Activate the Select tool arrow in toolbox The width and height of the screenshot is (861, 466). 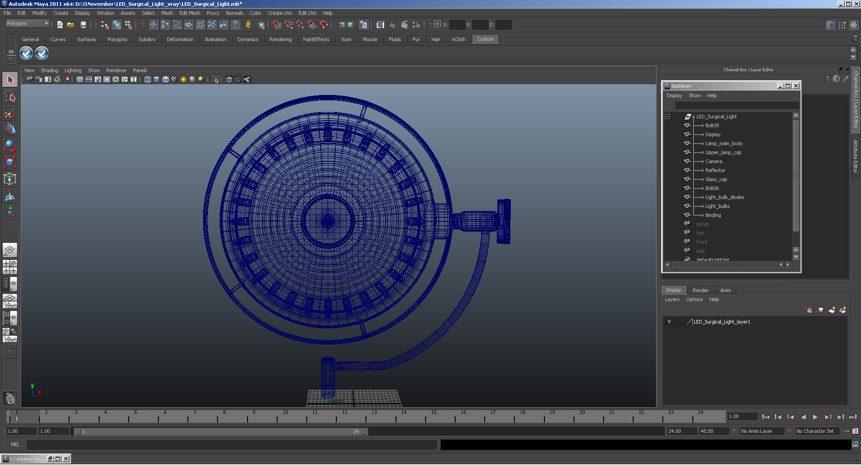coord(10,80)
